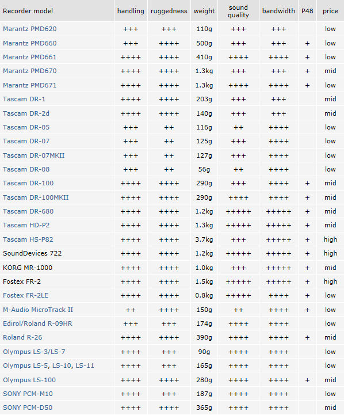Open the M-Audio MicroTrack II link
Screen dimensions: 344x415
click(38, 310)
